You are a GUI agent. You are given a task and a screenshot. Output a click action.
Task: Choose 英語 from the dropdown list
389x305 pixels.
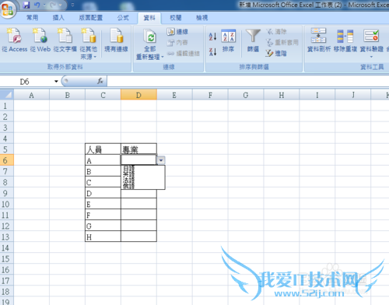tap(143, 174)
